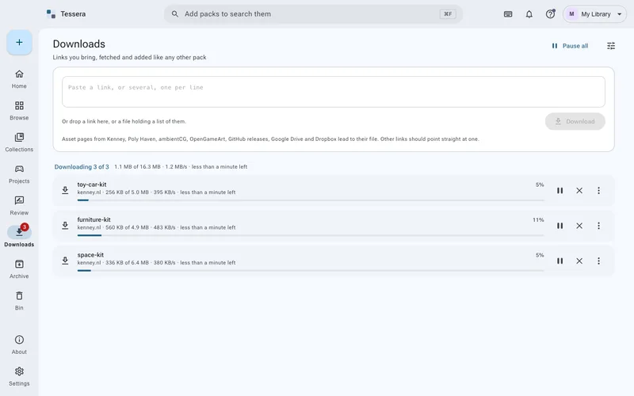Open the notifications bell
The image size is (634, 396).
[529, 14]
